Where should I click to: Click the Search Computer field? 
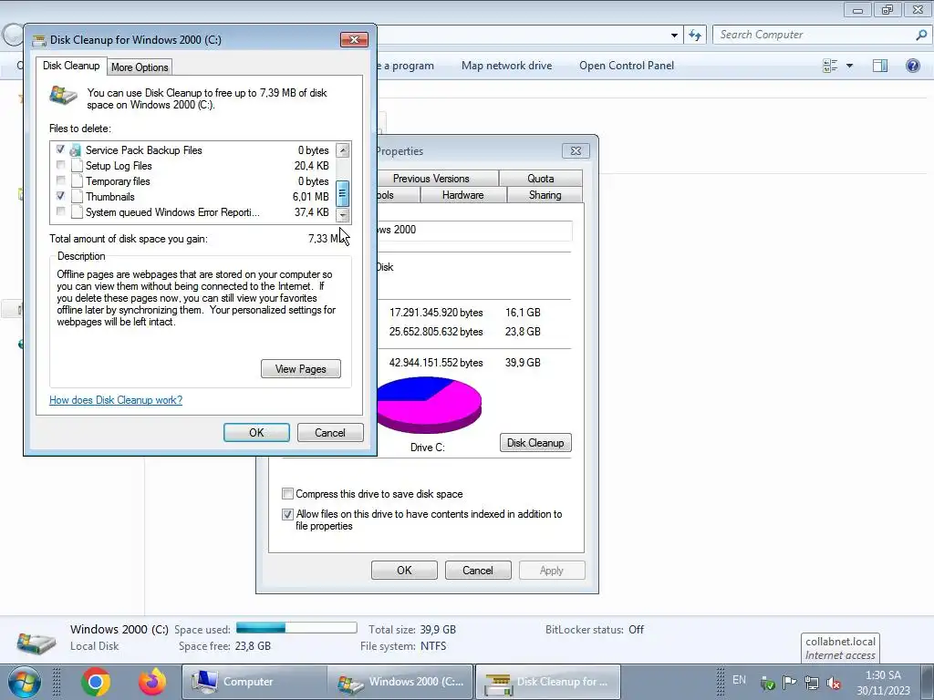pos(814,35)
